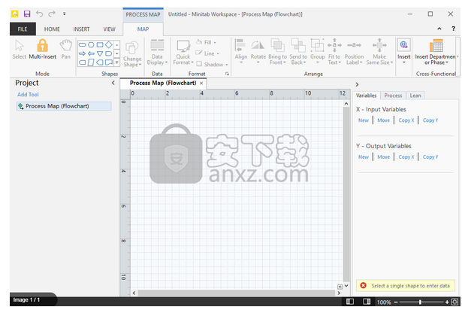Viewport: 462px width, 310px height.
Task: Select the inverted triangle shape
Action: tap(100, 53)
